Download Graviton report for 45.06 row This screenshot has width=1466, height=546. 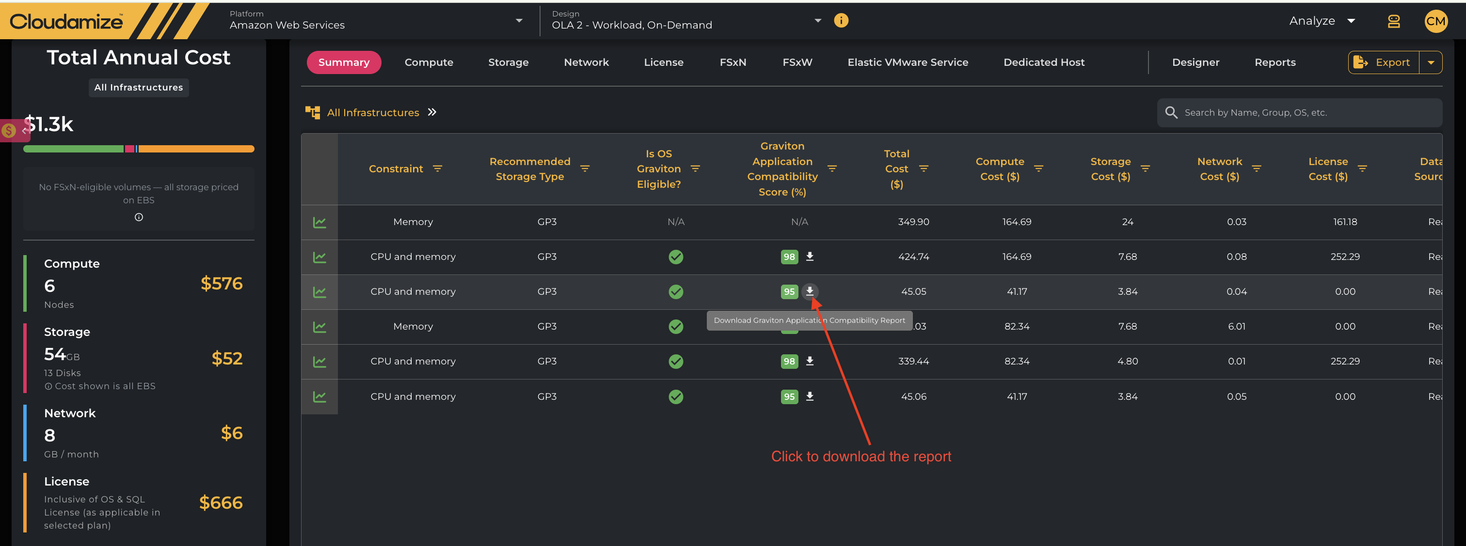tap(809, 396)
